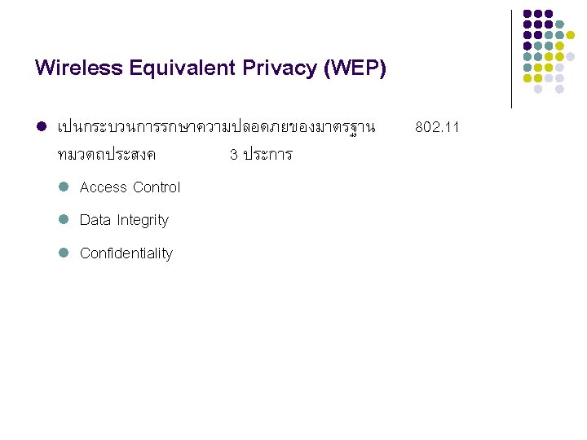Viewport: 587px width, 440px height.
Task: Click the top-left purple dot in the dot grid
Action: coord(527,14)
